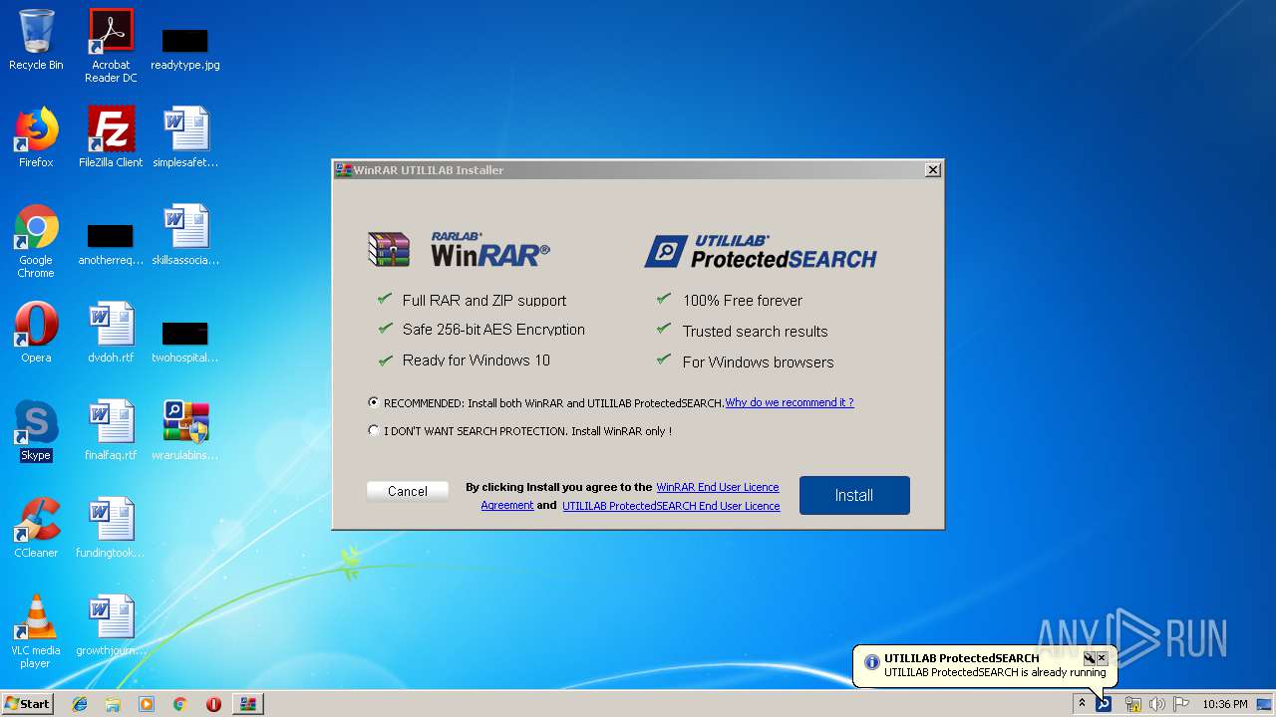
Task: Open VLC media player shortcut
Action: [36, 631]
